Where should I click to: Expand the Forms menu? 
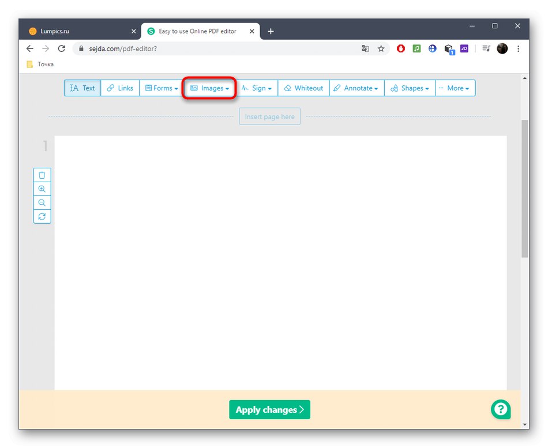click(x=161, y=88)
